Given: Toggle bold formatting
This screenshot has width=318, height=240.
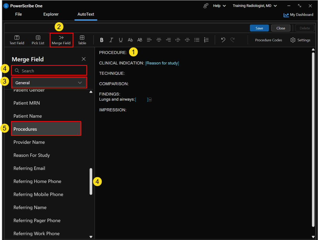Looking at the screenshot, I should [x=102, y=40].
